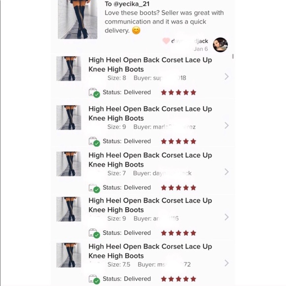Open boots thumbnail for the size 7.5 order
The image size is (286, 286).
pyautogui.click(x=69, y=255)
